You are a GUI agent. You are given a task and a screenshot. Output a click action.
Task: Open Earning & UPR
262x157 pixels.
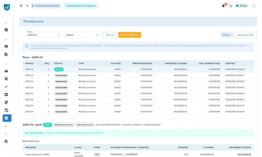pos(245,35)
